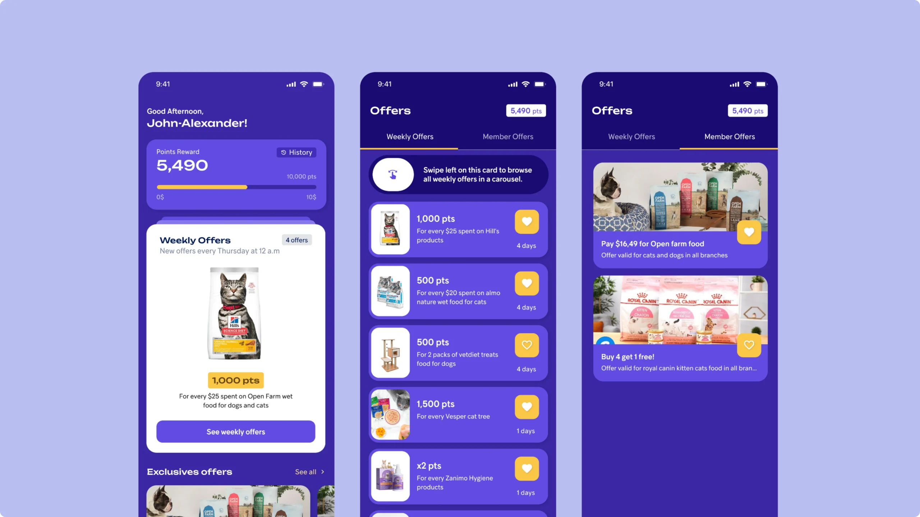Screen dimensions: 920x517
Task: Tap the heart icon on Vetdiet treats offer
Action: pos(526,345)
